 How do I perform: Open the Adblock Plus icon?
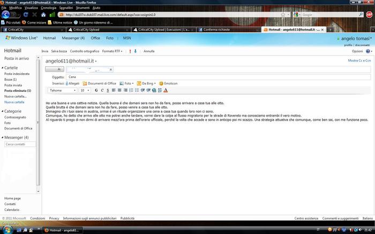(x=369, y=15)
